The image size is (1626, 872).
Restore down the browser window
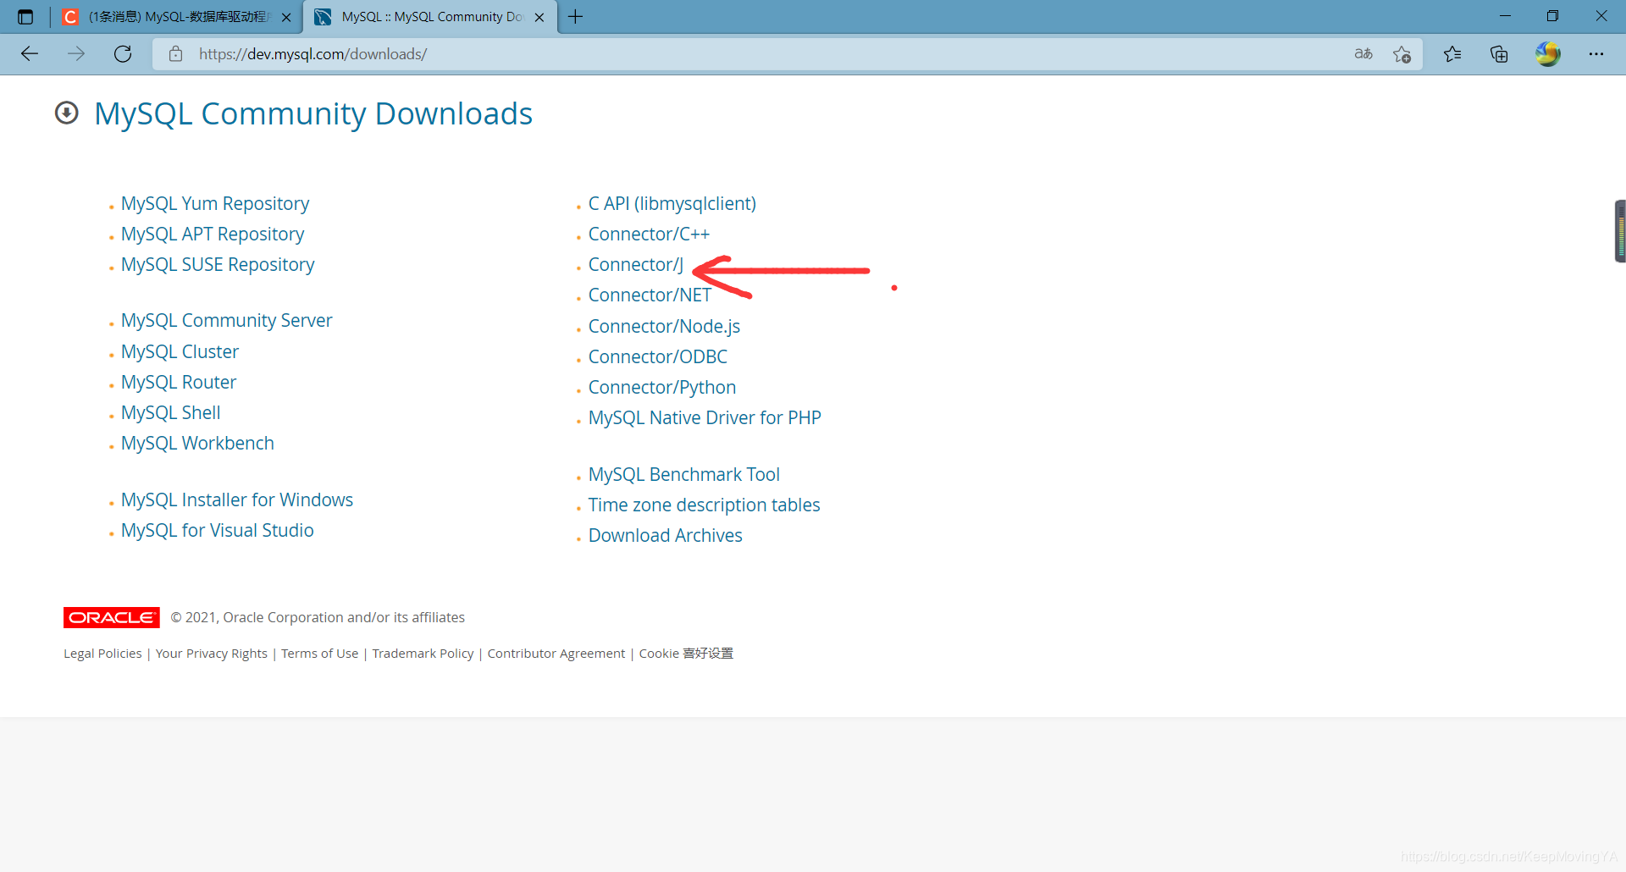[1552, 16]
